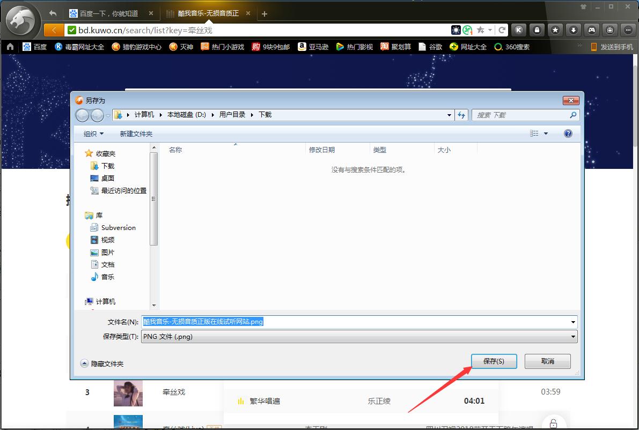The image size is (639, 430).
Task: Open the new tab plus button
Action: point(265,14)
